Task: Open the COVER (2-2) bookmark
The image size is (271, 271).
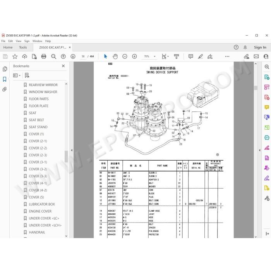Action: pos(38,148)
